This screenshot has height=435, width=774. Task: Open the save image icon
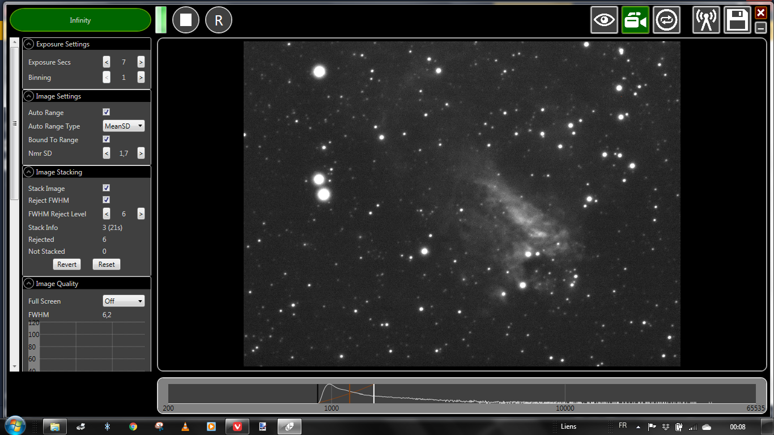pos(737,19)
